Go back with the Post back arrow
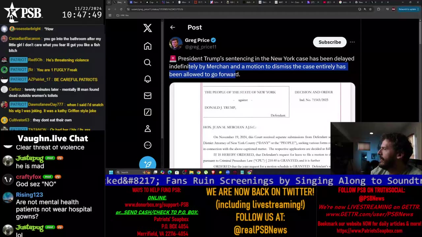Viewport: 422px width, 237px height. click(172, 27)
